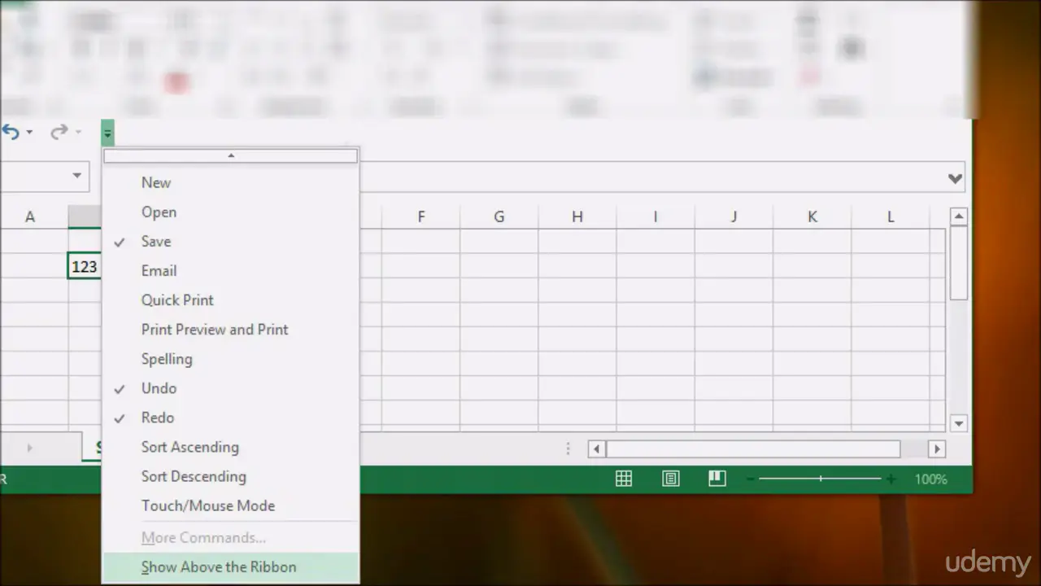Click the 100% zoom level

click(931, 479)
